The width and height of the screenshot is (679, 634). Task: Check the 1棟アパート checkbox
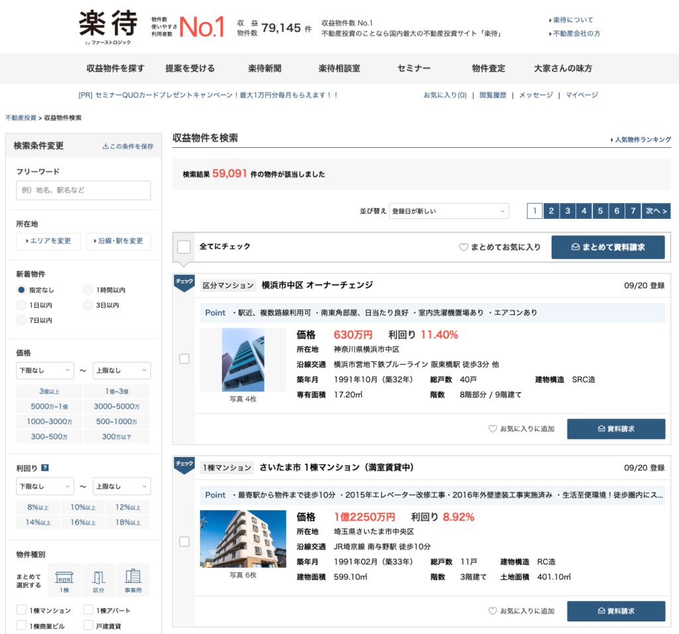pyautogui.click(x=88, y=609)
